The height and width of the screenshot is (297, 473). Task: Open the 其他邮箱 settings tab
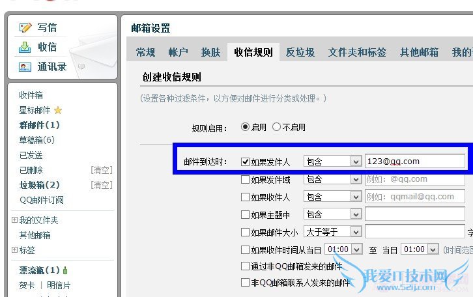click(419, 52)
